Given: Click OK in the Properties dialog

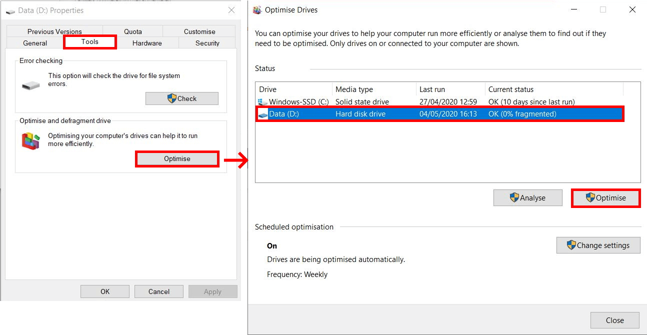Looking at the screenshot, I should [105, 291].
